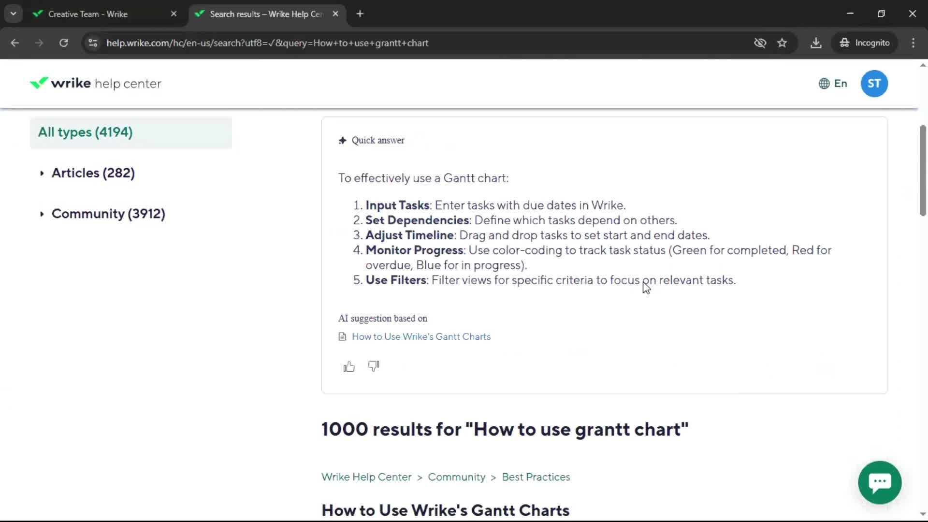Click the globe language icon
Viewport: 928px width, 522px height.
tap(824, 84)
